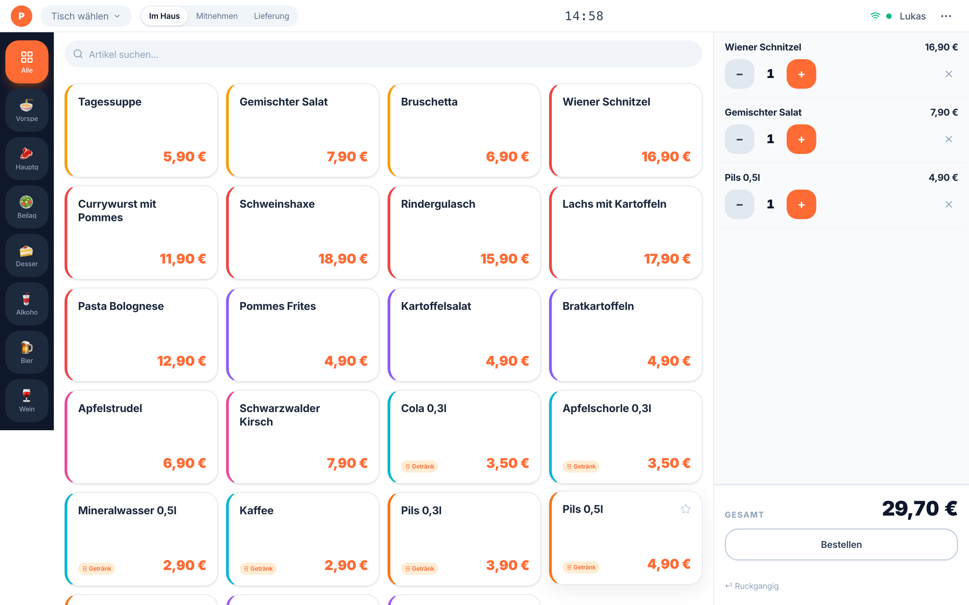Remove Gemischter Salat from the order
The width and height of the screenshot is (969, 605).
(x=948, y=139)
